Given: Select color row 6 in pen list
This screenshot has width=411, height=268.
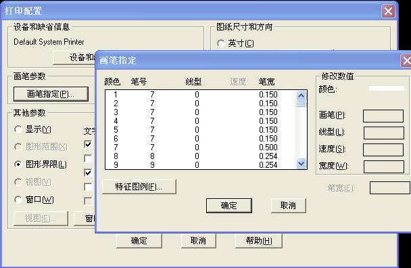Looking at the screenshot, I should 201,139.
